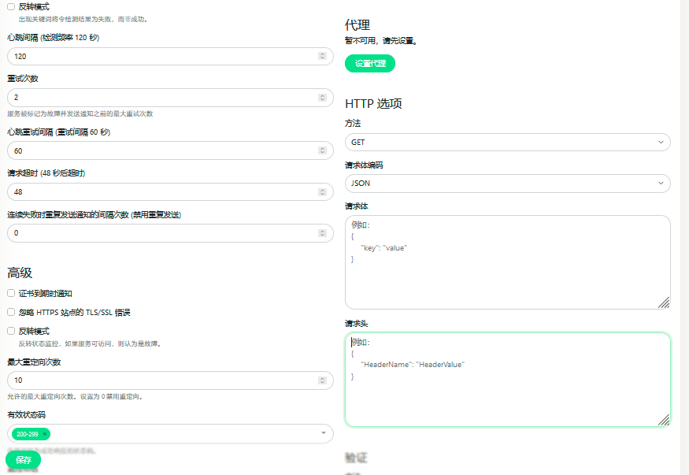The width and height of the screenshot is (689, 475).
Task: Expand the 请求体编码 JSON dropdown
Action: click(507, 184)
